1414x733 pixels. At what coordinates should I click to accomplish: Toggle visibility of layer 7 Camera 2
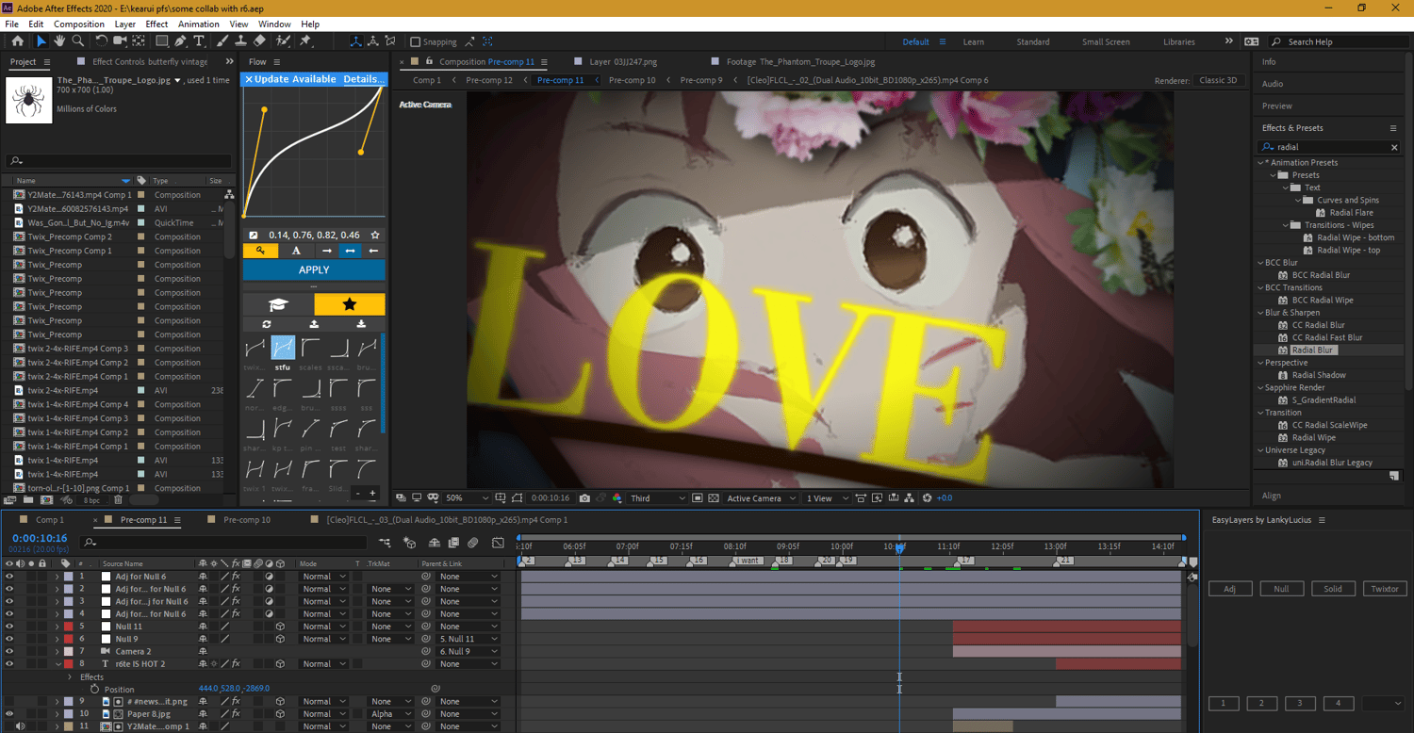[x=9, y=651]
